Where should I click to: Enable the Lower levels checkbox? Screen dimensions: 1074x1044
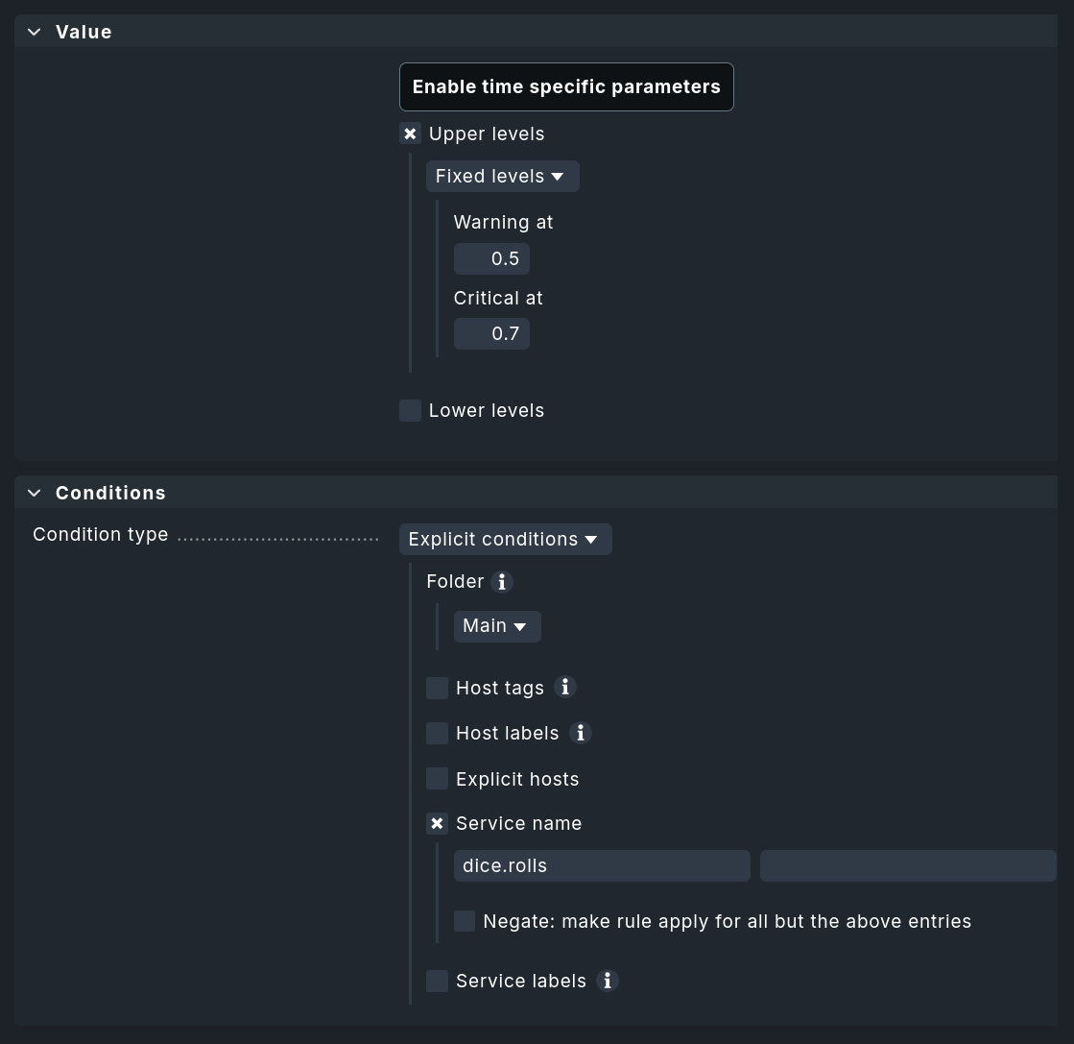coord(411,410)
